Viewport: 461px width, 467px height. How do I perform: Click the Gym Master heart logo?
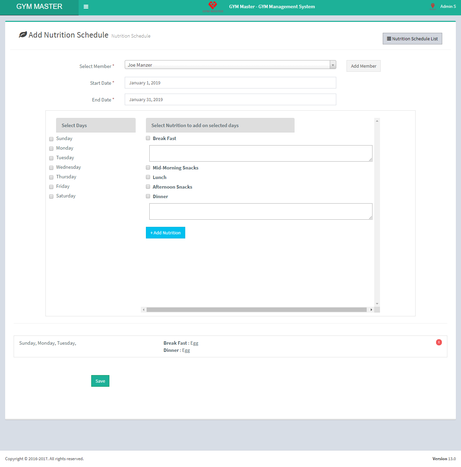coord(213,5)
